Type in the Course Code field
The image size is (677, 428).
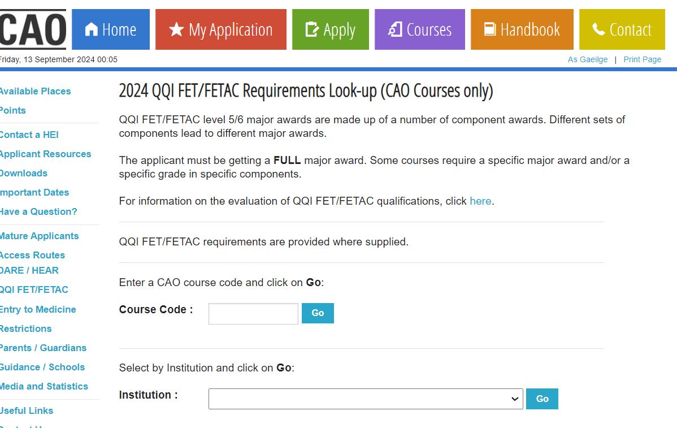pyautogui.click(x=253, y=314)
